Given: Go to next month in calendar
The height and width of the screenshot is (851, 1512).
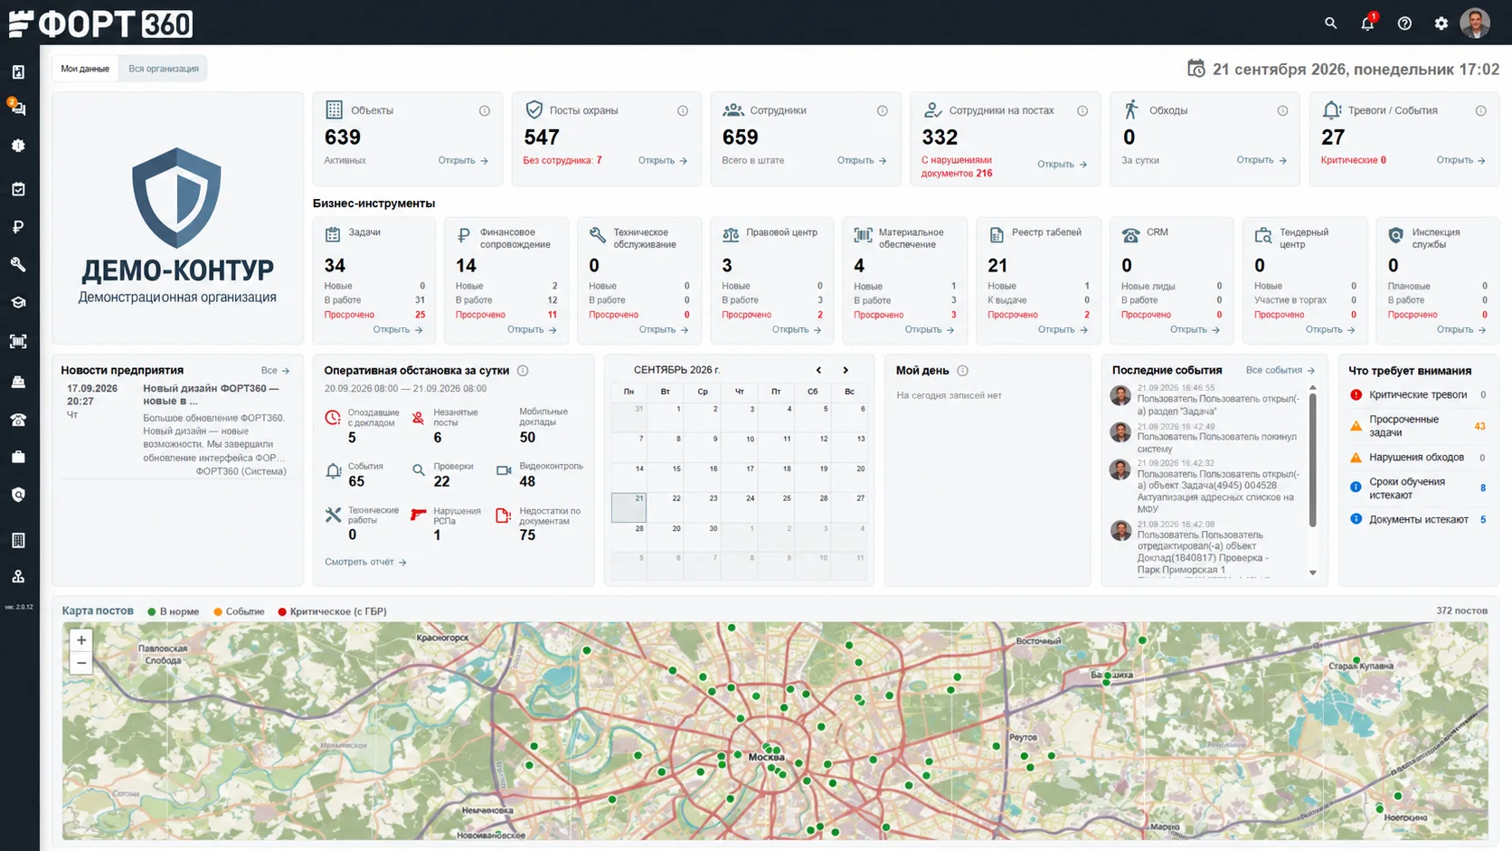Looking at the screenshot, I should (x=846, y=370).
